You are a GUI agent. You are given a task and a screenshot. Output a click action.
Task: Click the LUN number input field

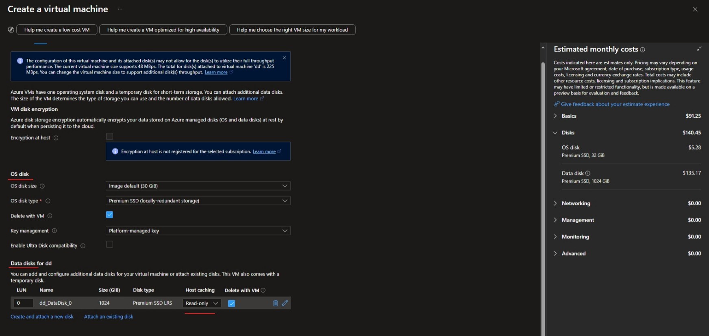(23, 303)
